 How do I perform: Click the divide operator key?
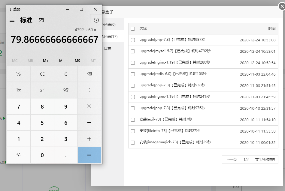point(89,90)
